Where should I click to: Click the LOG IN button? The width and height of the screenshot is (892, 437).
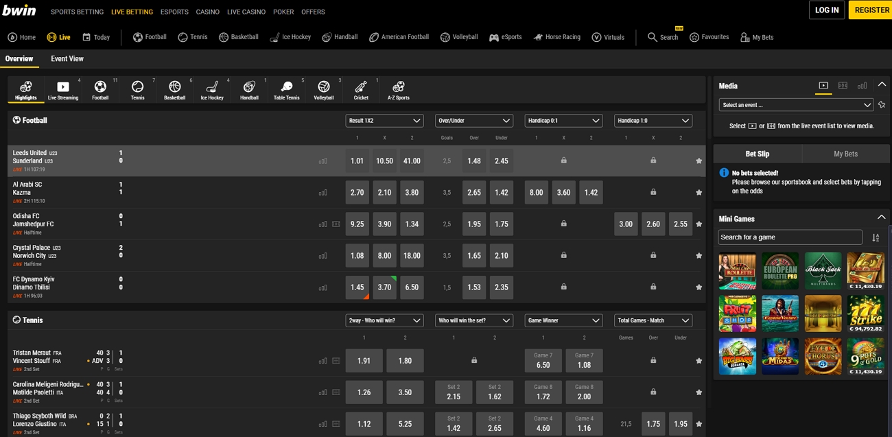[x=827, y=10]
